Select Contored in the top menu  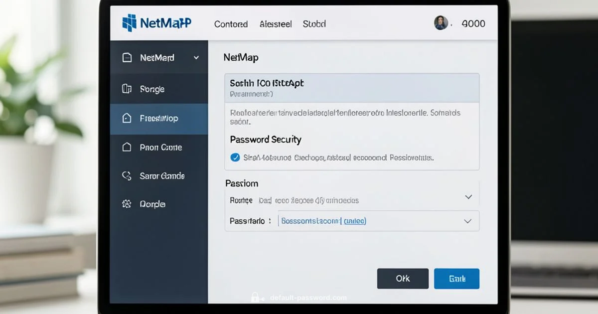pyautogui.click(x=231, y=23)
